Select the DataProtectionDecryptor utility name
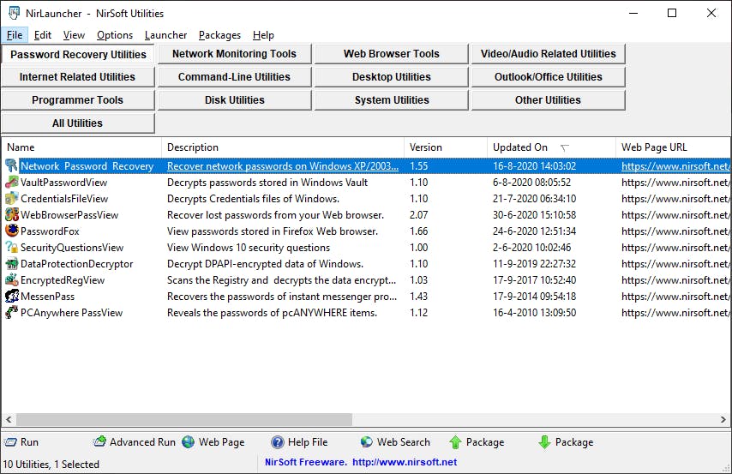 [x=77, y=264]
